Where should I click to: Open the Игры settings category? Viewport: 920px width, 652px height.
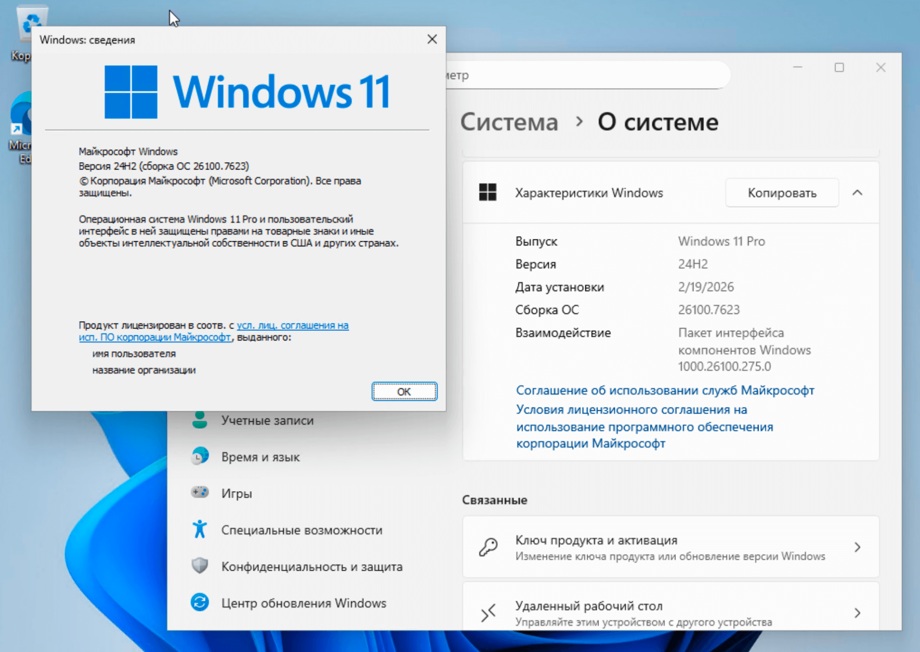tap(237, 493)
